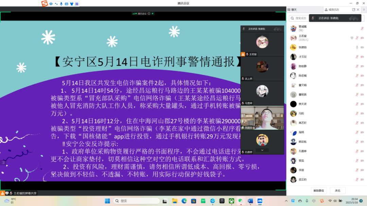Image resolution: width=367 pixels, height=206 pixels.
Task: Open the side panel hamburger menu
Action: [x=364, y=9]
